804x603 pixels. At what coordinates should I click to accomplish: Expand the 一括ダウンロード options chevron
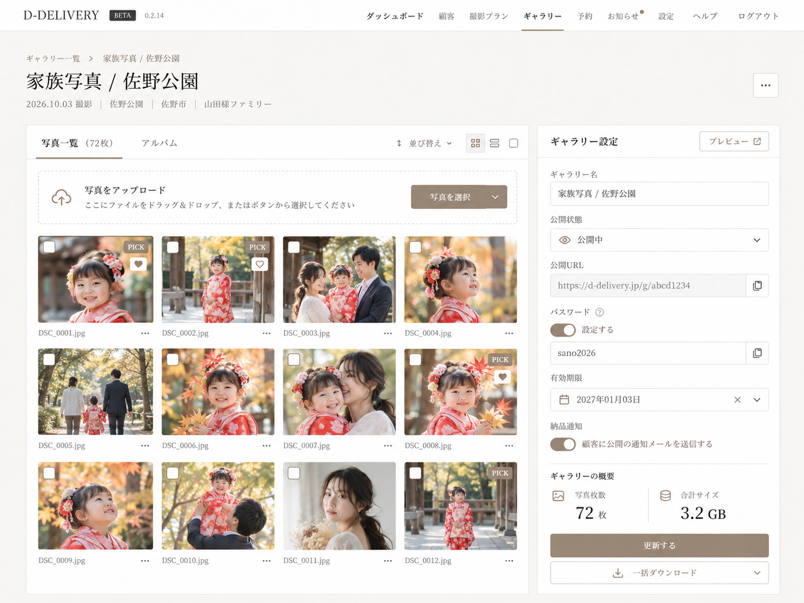coord(757,573)
